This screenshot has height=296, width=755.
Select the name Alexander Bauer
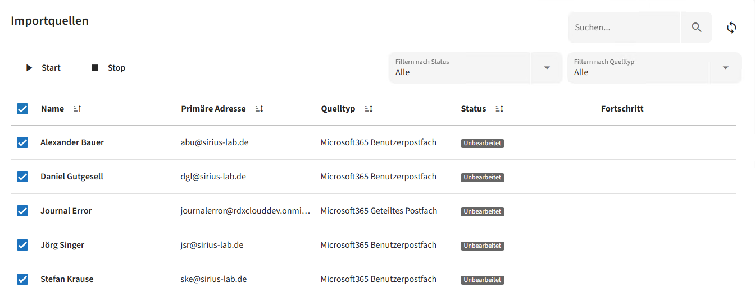tap(72, 142)
